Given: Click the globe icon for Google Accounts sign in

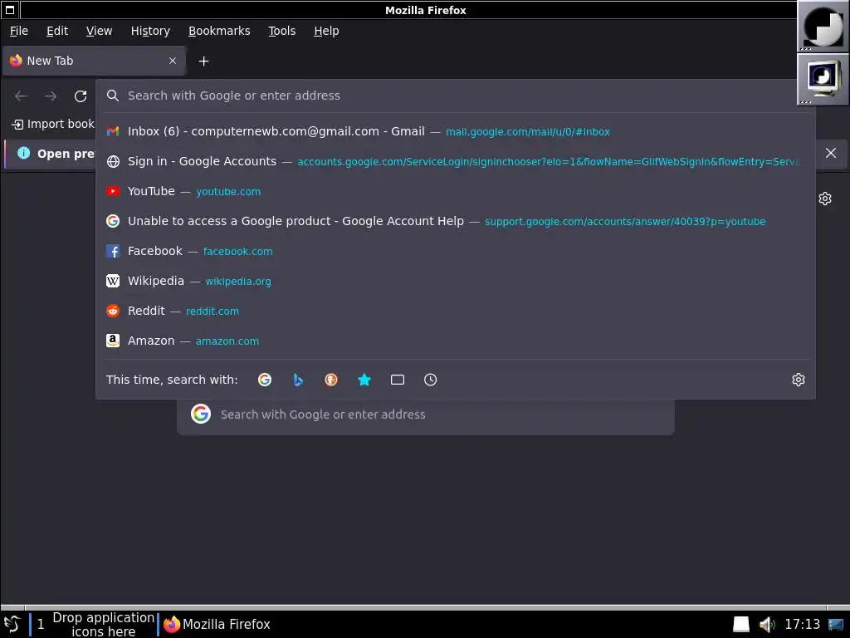Looking at the screenshot, I should click(x=113, y=161).
